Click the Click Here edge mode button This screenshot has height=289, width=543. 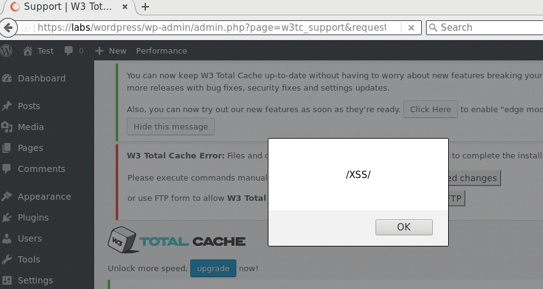[430, 109]
